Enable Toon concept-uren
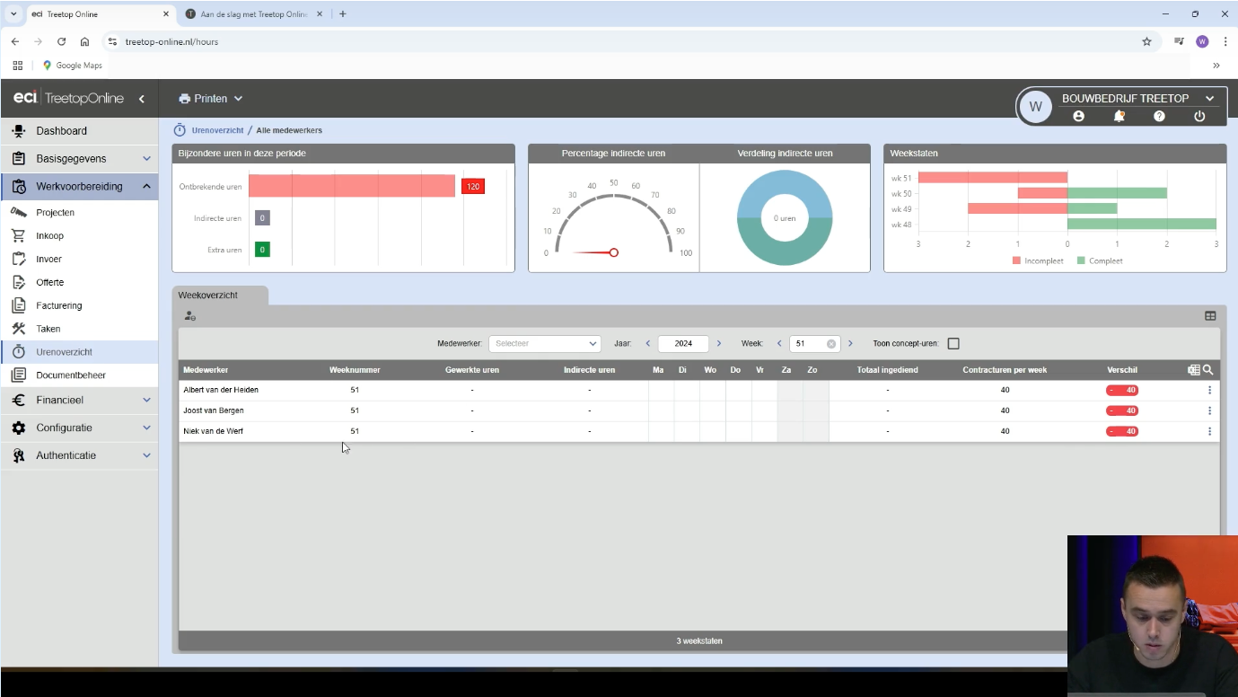Image resolution: width=1238 pixels, height=697 pixels. (x=953, y=343)
